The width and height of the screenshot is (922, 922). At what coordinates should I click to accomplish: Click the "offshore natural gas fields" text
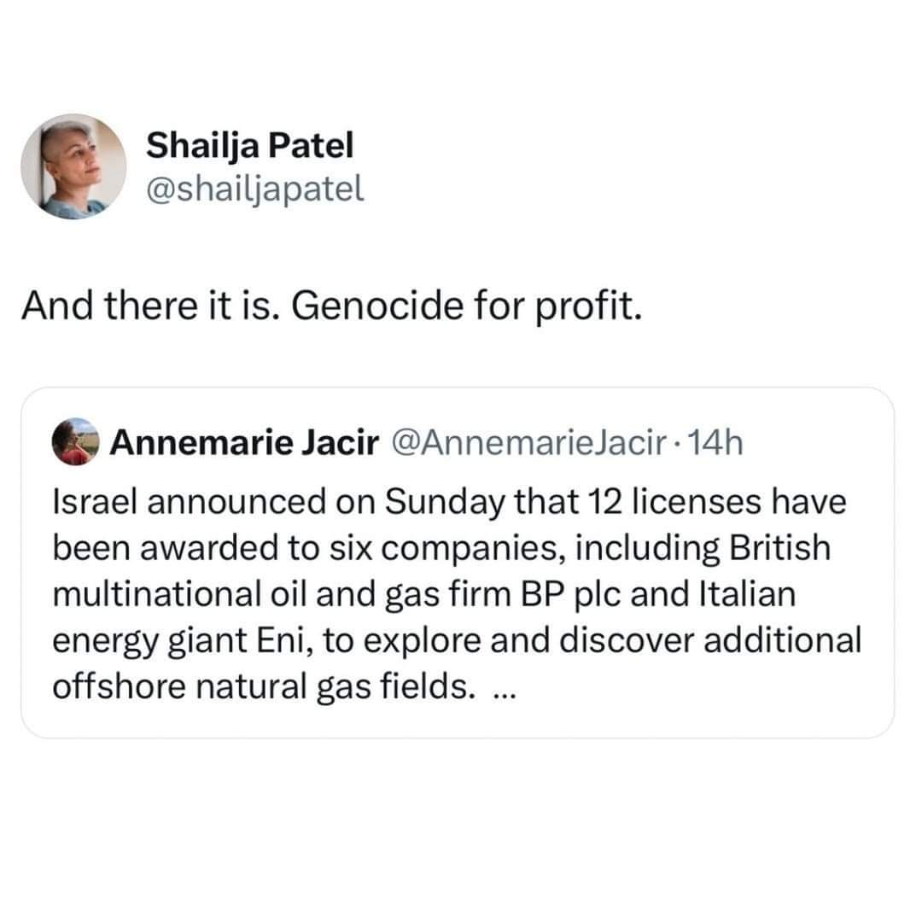pyautogui.click(x=265, y=688)
